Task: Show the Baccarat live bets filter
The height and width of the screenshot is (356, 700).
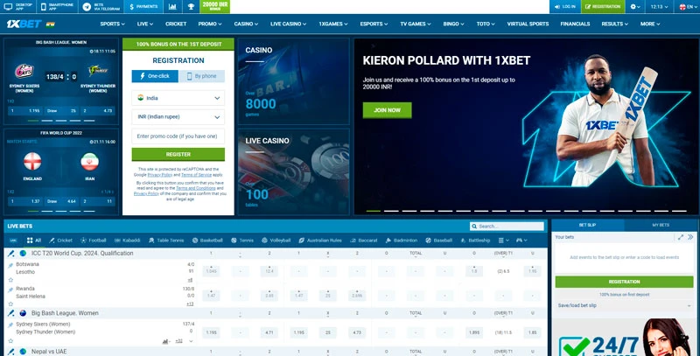Action: pyautogui.click(x=364, y=240)
